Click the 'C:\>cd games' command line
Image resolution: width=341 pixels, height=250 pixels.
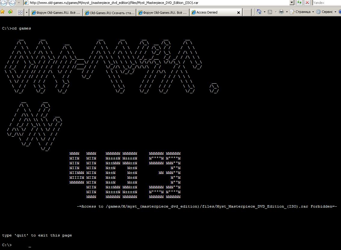17,29
